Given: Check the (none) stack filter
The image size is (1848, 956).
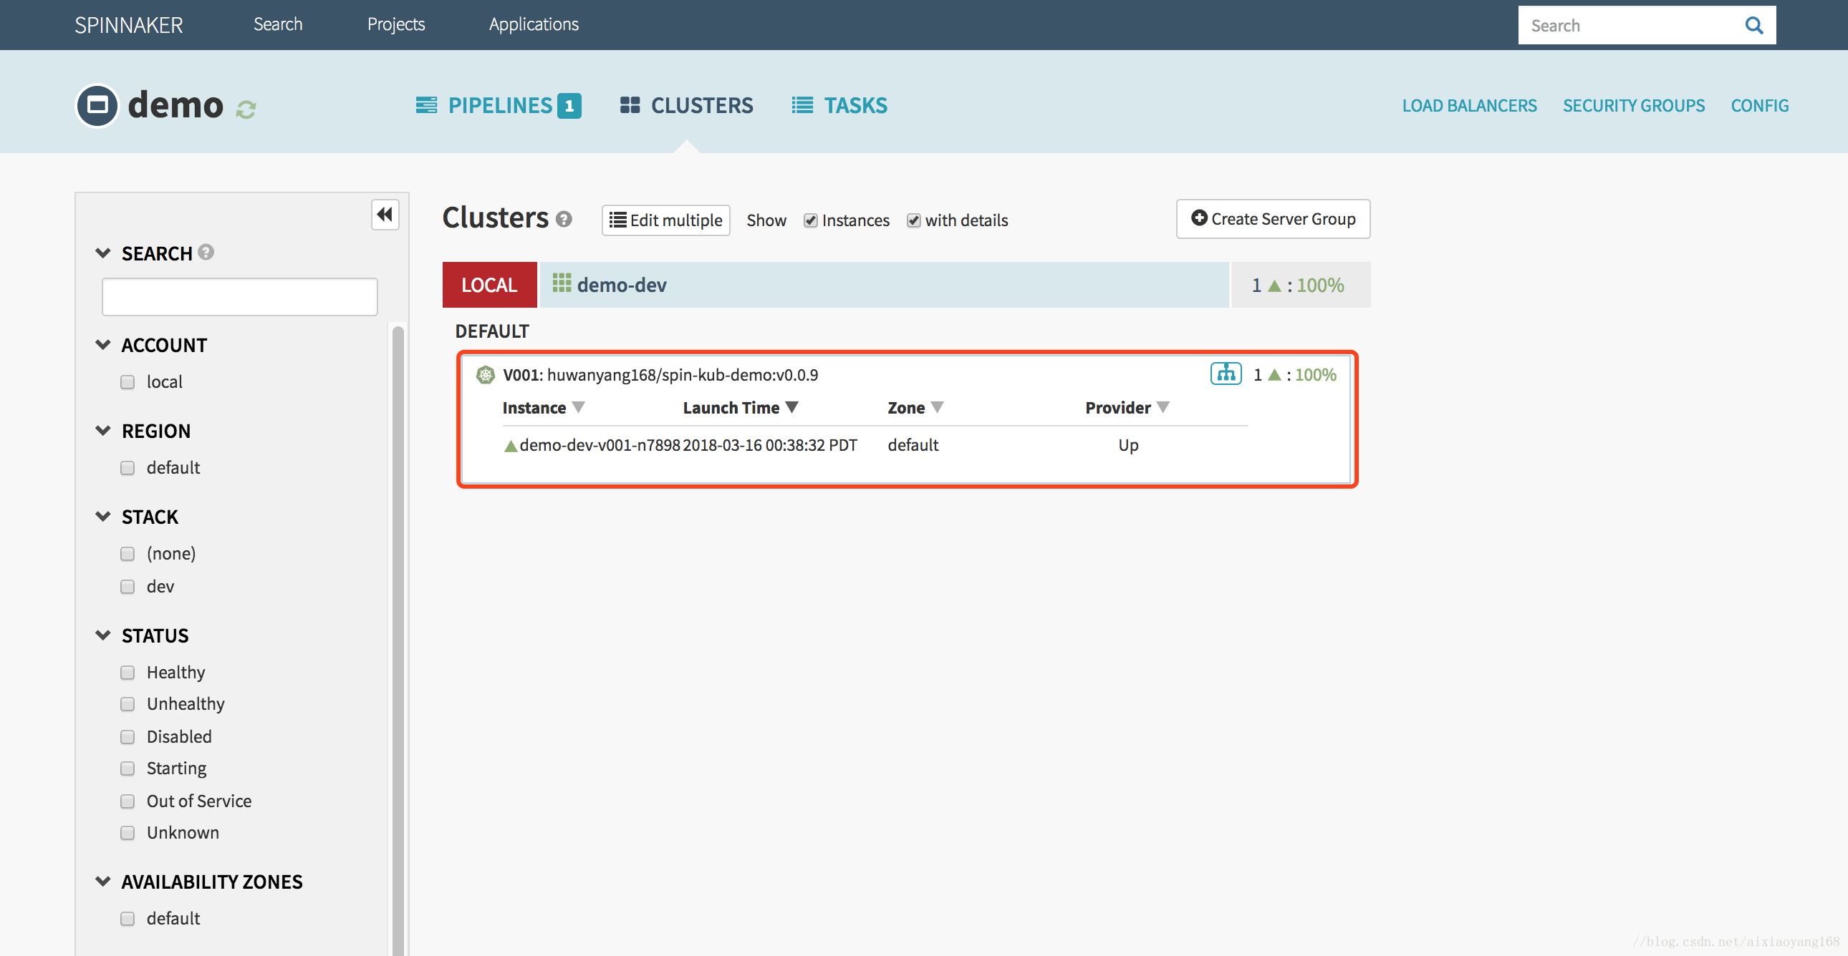Looking at the screenshot, I should pos(127,554).
